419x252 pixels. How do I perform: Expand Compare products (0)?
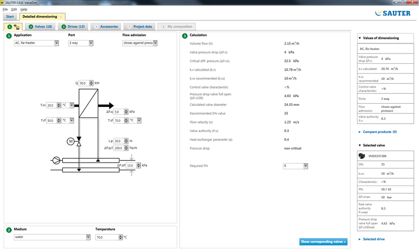point(359,132)
